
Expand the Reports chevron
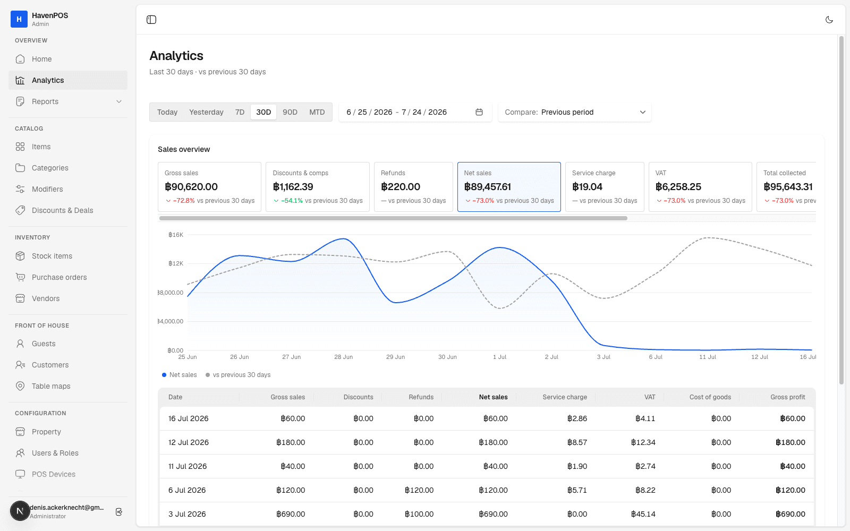pos(119,101)
